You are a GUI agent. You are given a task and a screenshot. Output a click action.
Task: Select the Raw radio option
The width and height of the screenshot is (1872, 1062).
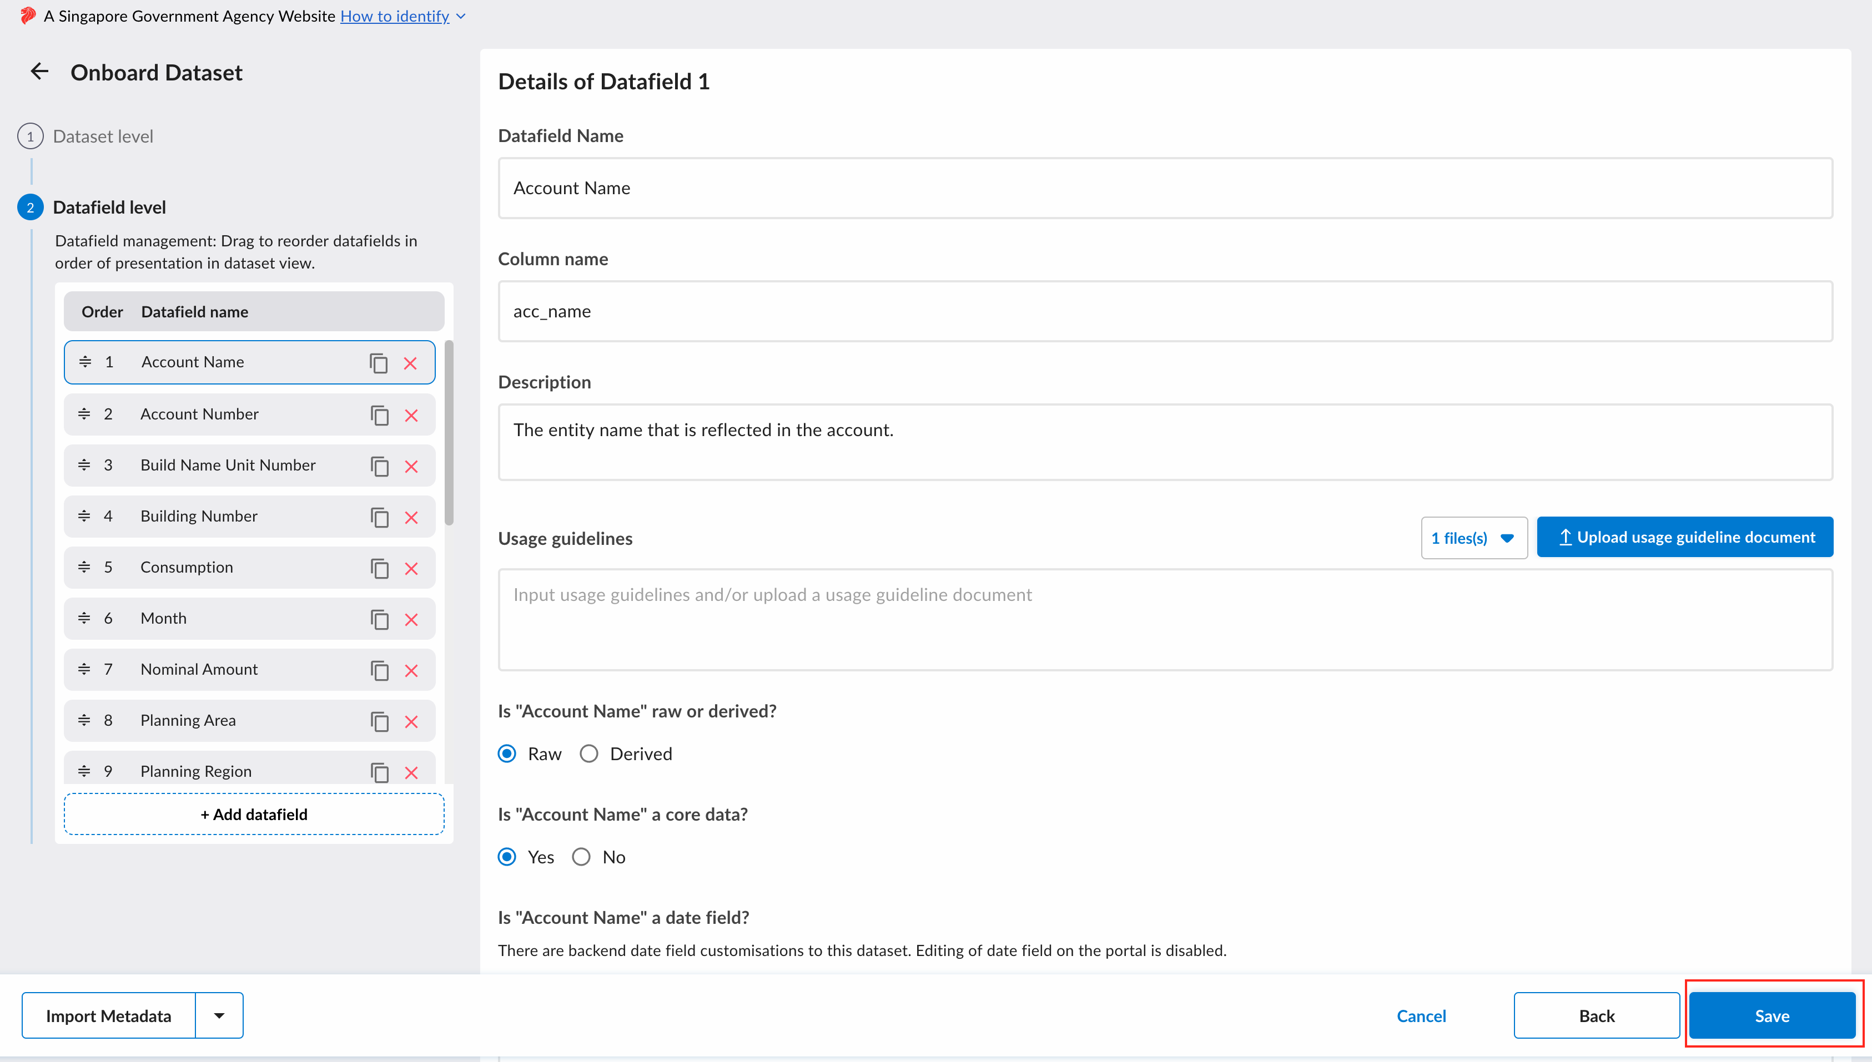pyautogui.click(x=506, y=753)
